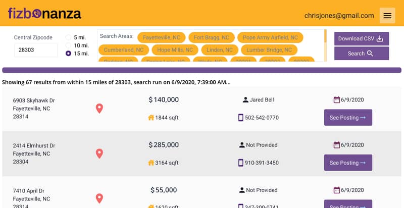404x208 pixels.
Task: Click phone icon next to 910-391-3450
Action: 240,163
